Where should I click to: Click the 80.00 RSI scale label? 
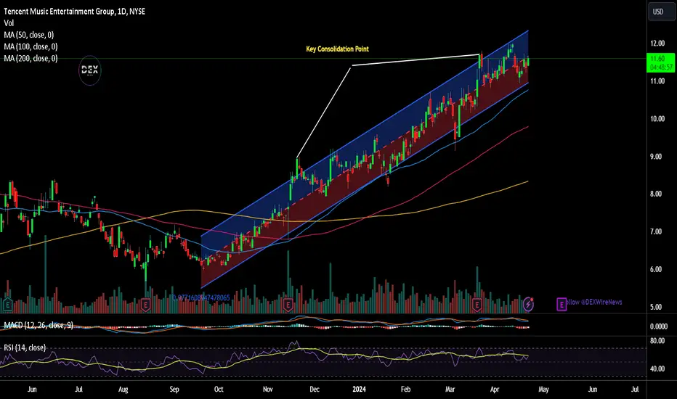pyautogui.click(x=657, y=341)
